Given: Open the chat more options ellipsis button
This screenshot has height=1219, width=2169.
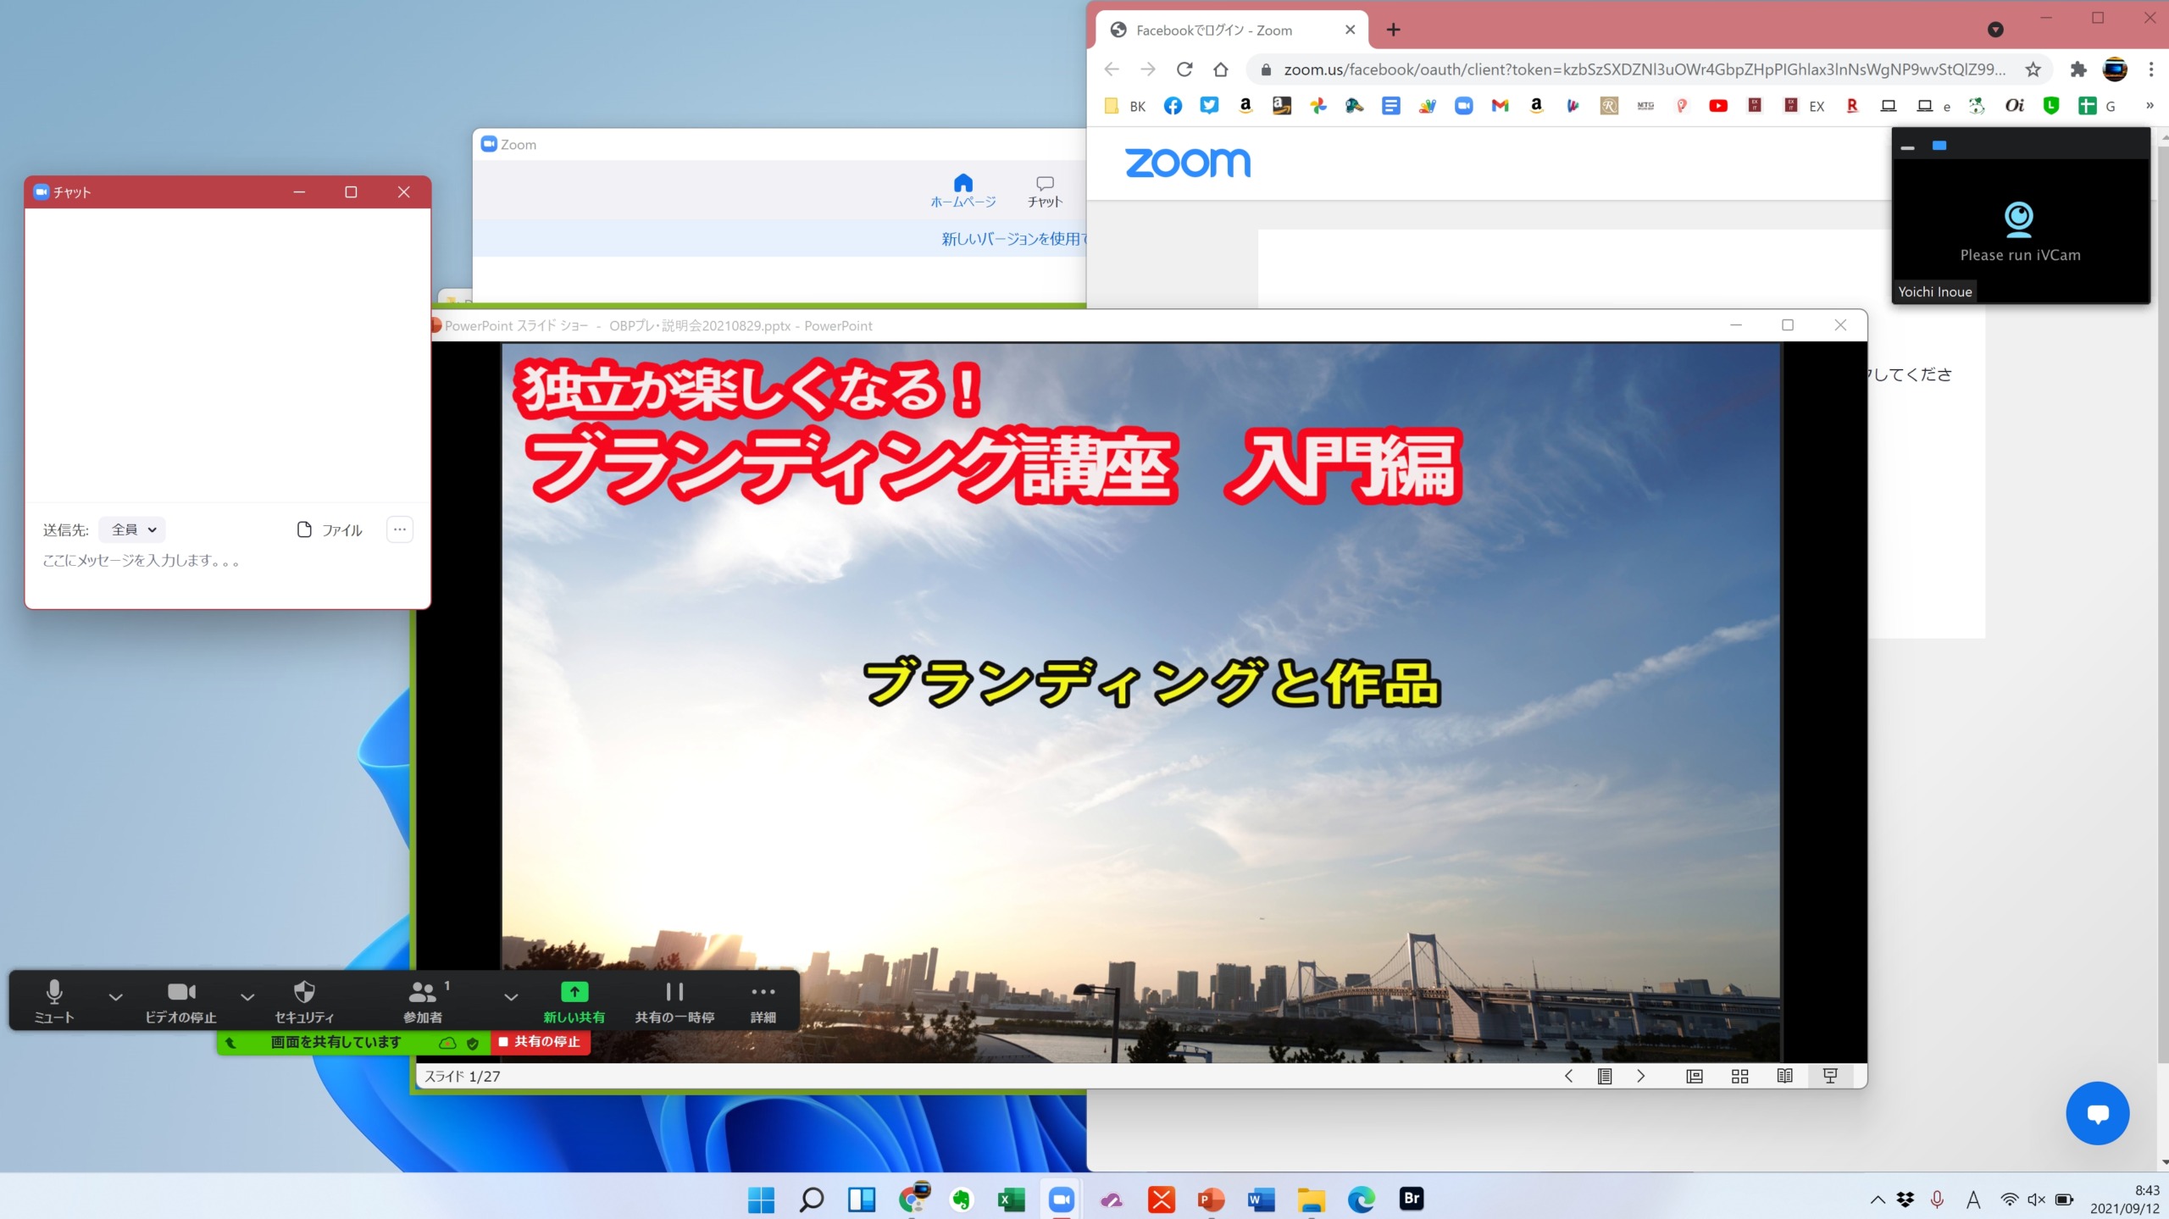Looking at the screenshot, I should coord(400,529).
